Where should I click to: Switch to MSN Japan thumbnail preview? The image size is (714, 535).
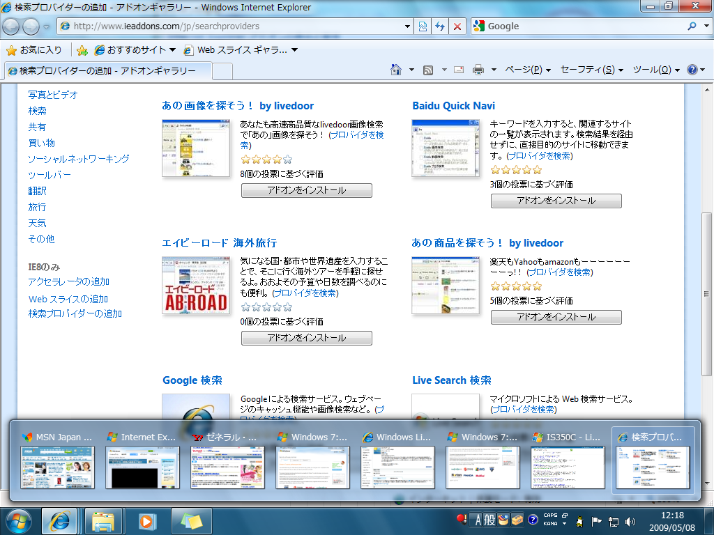coord(57,460)
